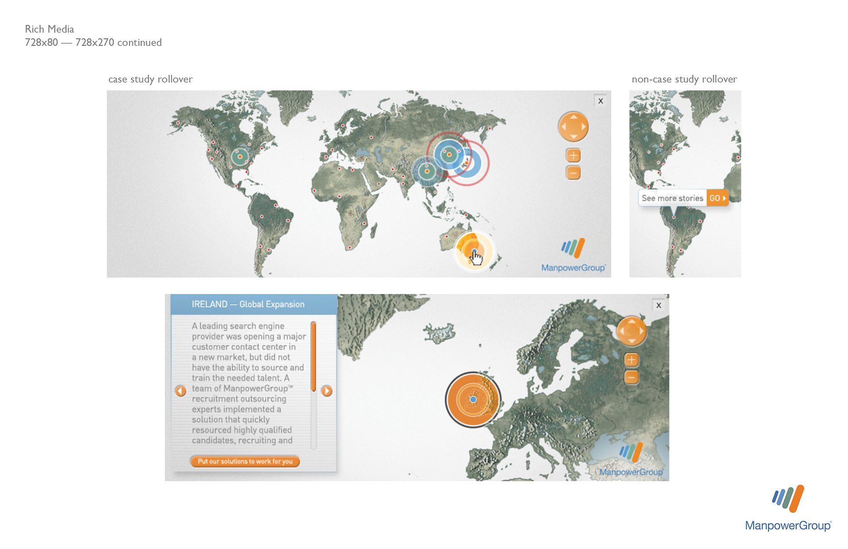Zoom in with plus button on world map
Viewport: 848px width, 549px height.
[x=573, y=155]
